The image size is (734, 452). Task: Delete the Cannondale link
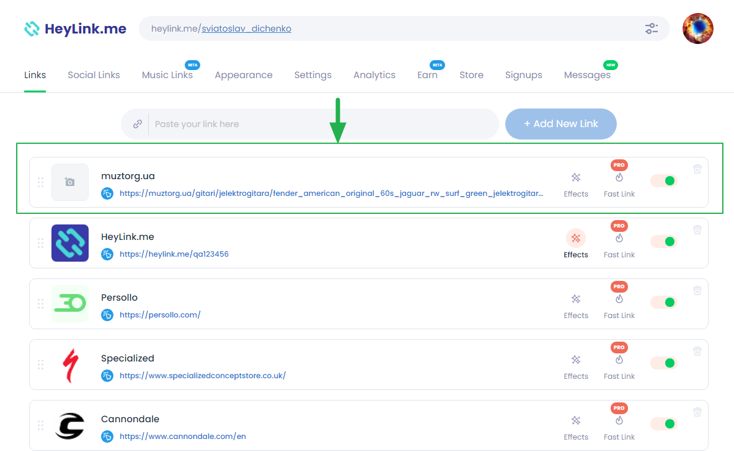pyautogui.click(x=697, y=412)
